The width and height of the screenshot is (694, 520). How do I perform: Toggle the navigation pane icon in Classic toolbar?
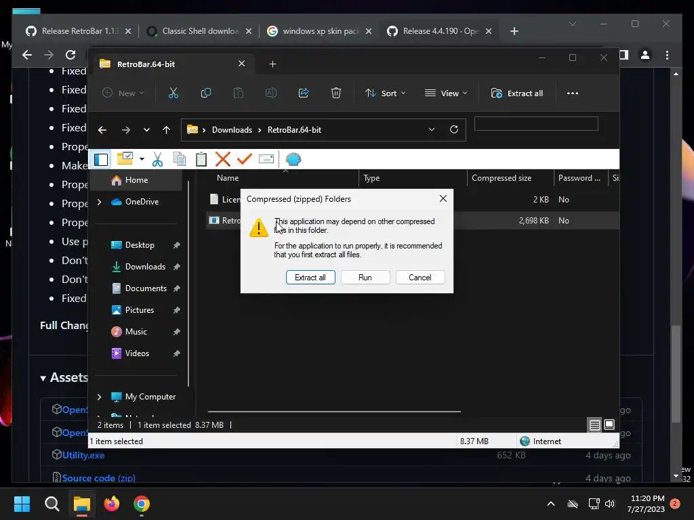click(101, 159)
